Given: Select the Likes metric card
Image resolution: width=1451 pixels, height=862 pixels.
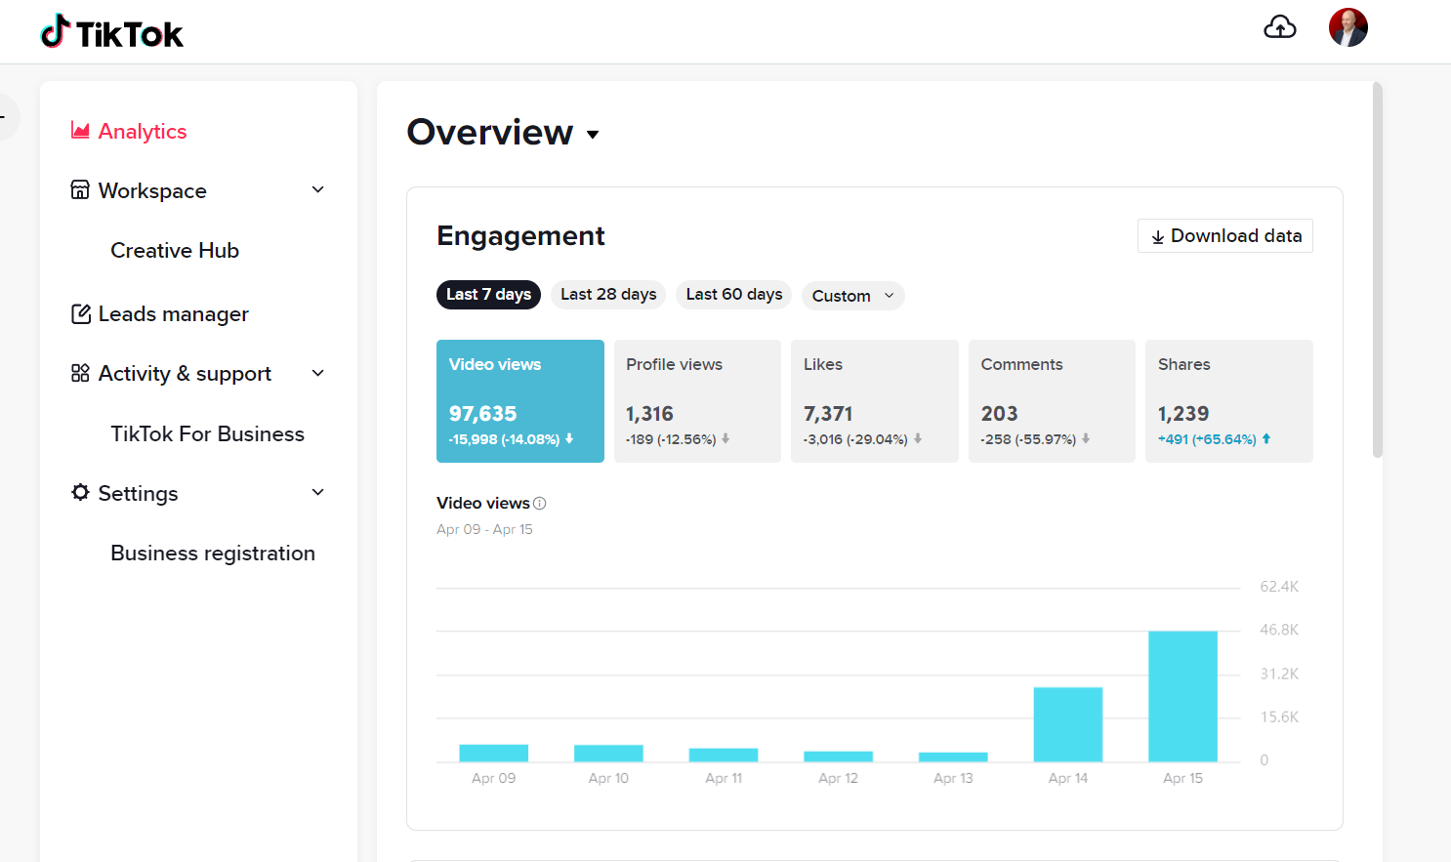Looking at the screenshot, I should tap(875, 401).
